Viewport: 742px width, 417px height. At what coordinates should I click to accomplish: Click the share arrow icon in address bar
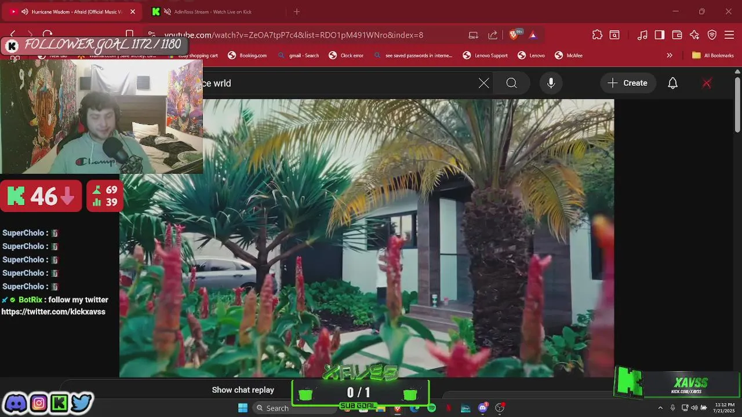(x=493, y=35)
